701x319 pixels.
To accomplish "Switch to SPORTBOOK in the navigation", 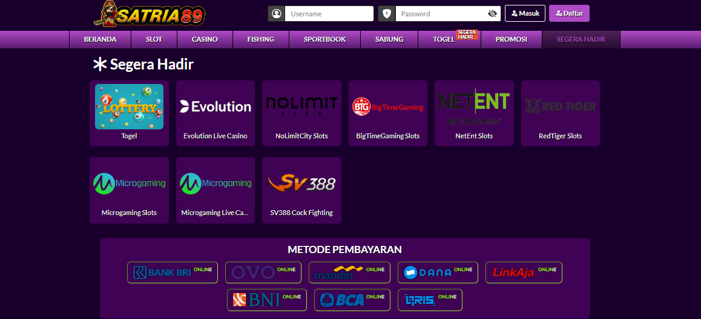I will click(x=324, y=39).
